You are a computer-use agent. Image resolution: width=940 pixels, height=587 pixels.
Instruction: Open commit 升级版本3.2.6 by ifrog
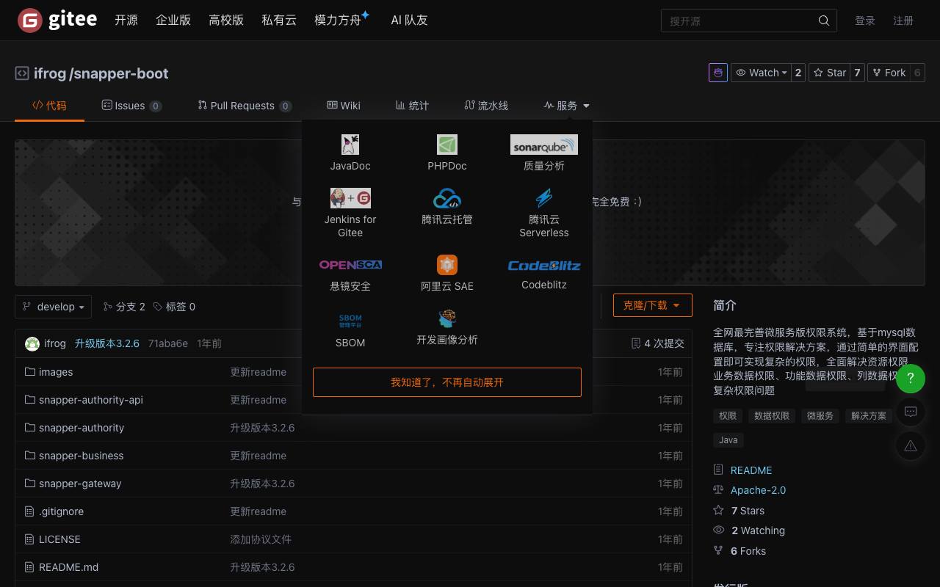click(x=106, y=343)
